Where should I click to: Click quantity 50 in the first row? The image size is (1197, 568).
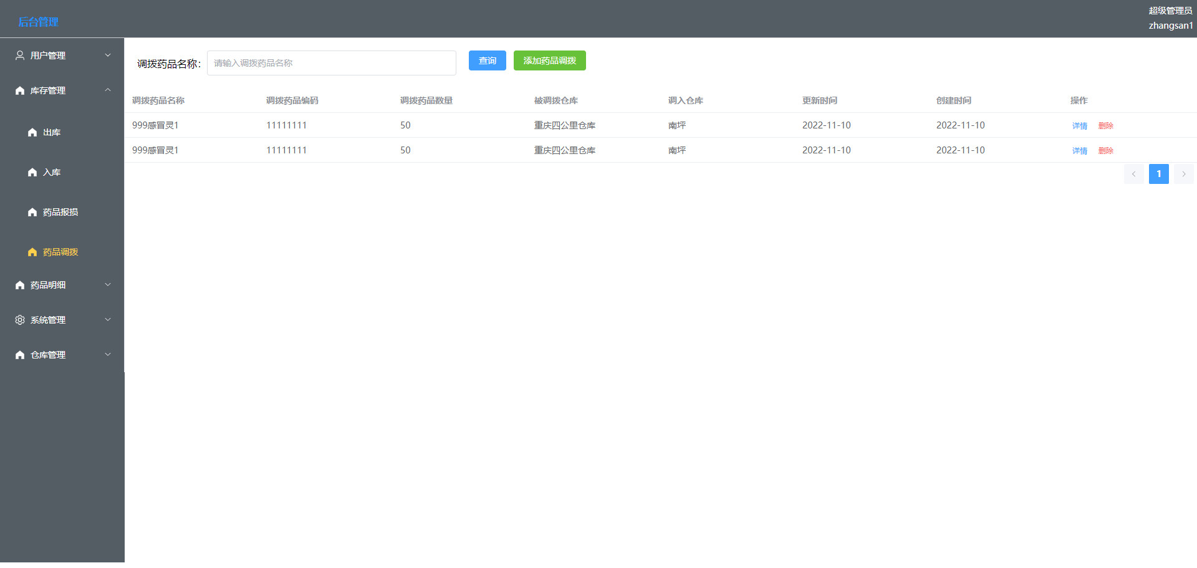tap(405, 125)
